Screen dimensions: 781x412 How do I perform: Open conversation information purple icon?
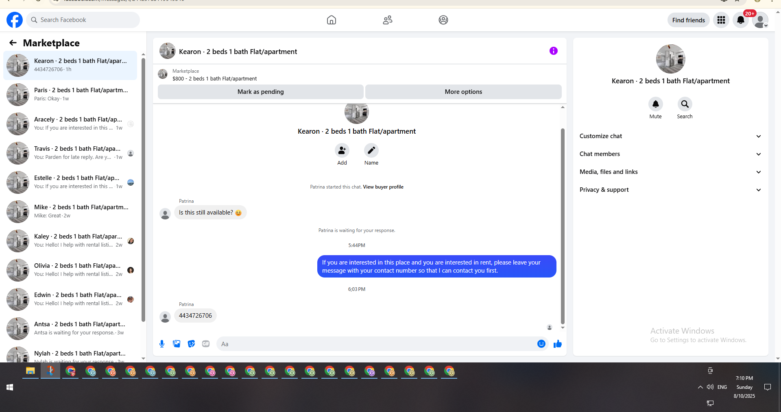coord(554,51)
